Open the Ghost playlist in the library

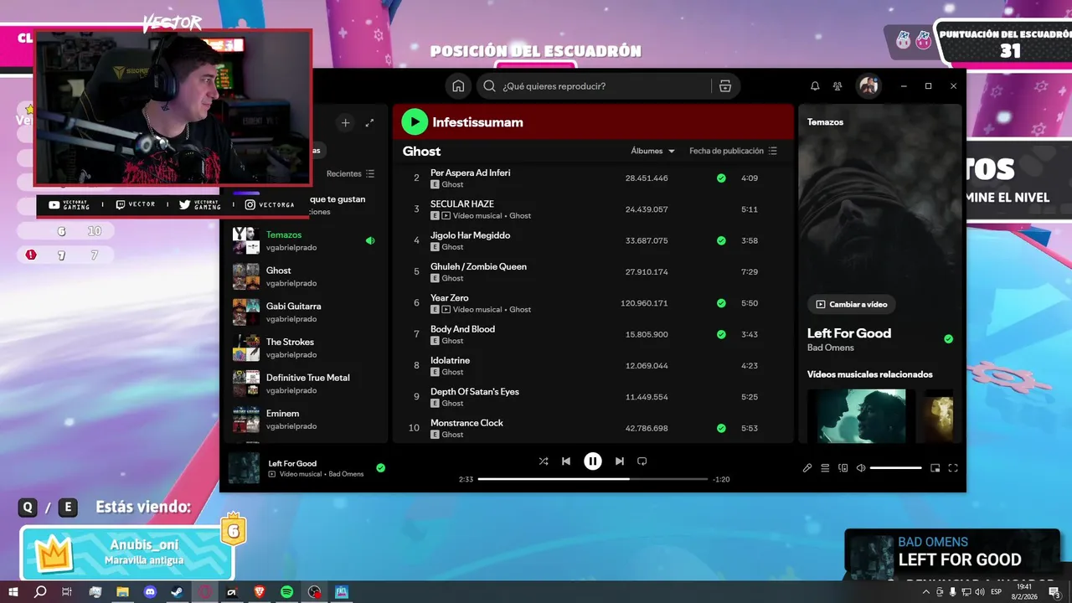point(303,276)
